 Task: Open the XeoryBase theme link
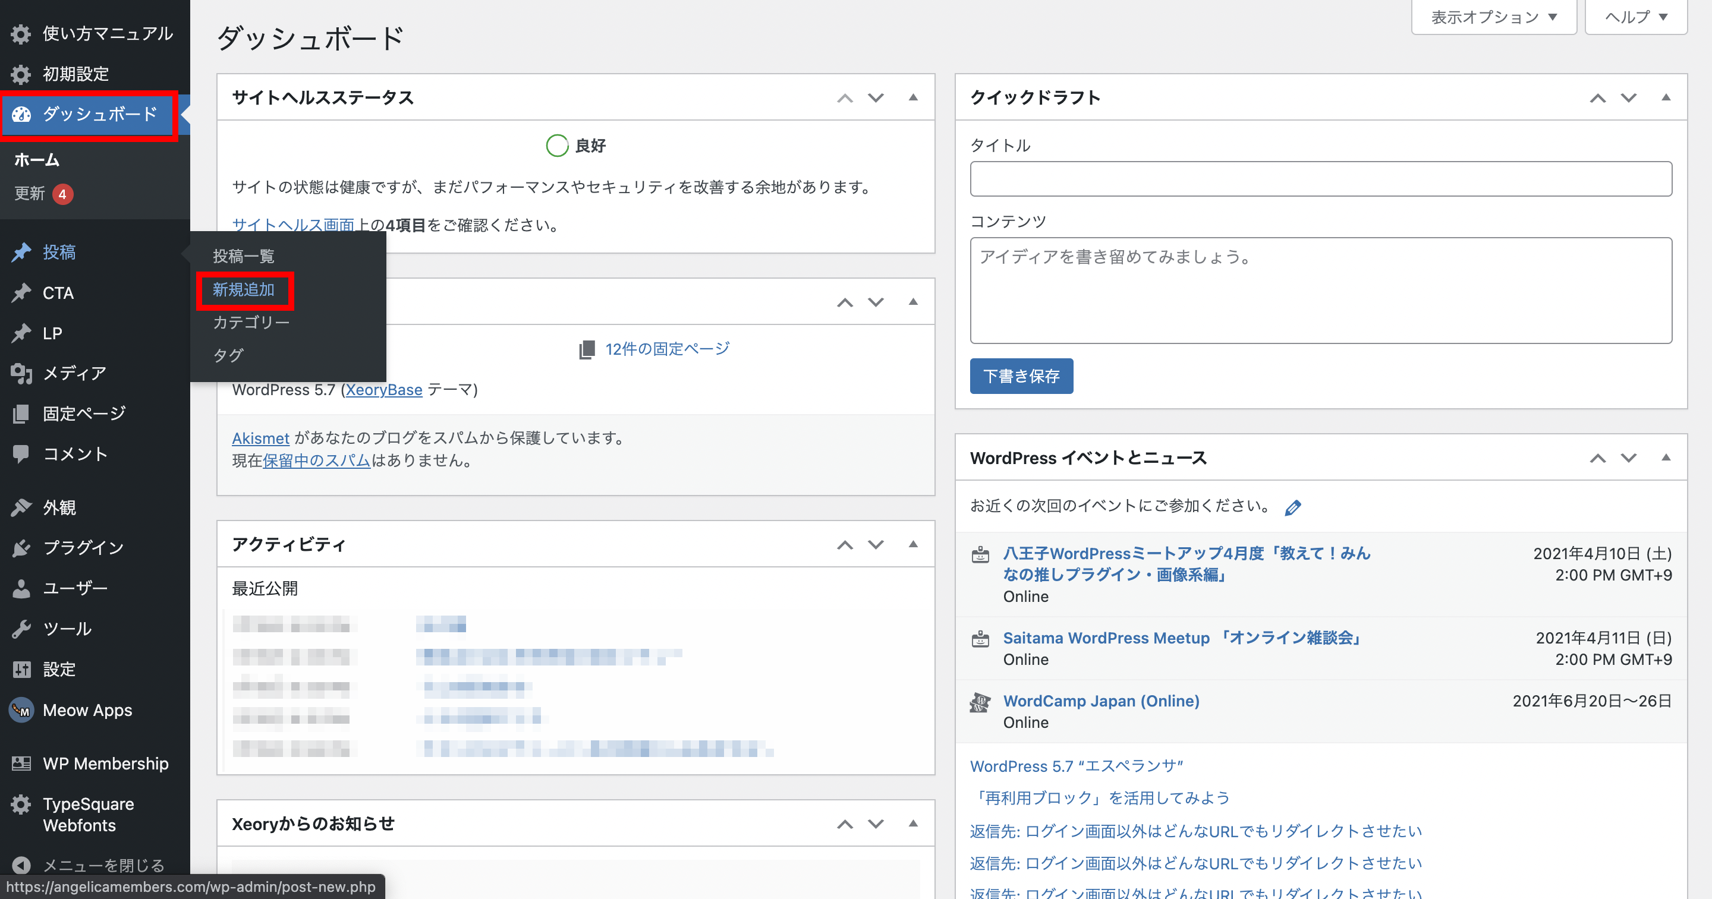pos(383,390)
